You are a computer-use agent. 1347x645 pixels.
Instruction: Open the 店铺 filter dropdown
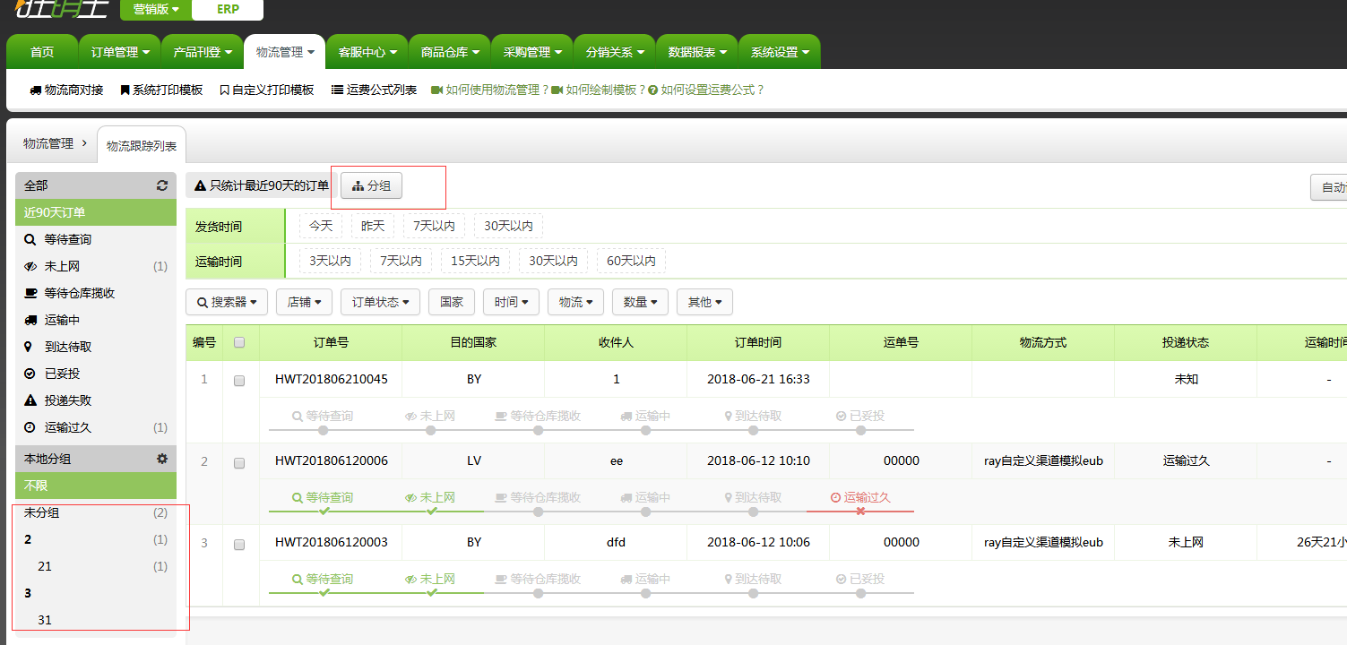305,302
